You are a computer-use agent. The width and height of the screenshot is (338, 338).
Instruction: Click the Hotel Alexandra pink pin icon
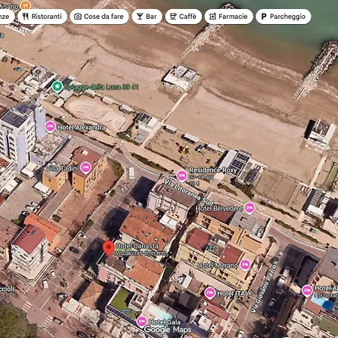pos(50,127)
